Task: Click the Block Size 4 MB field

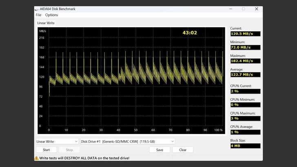Action: (245, 145)
